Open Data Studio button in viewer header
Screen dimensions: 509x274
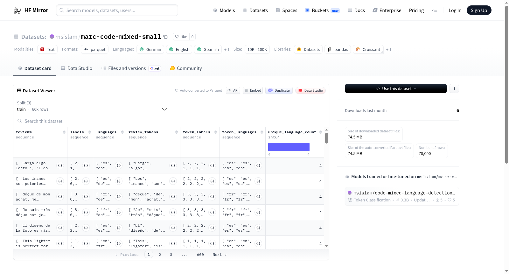(310, 90)
